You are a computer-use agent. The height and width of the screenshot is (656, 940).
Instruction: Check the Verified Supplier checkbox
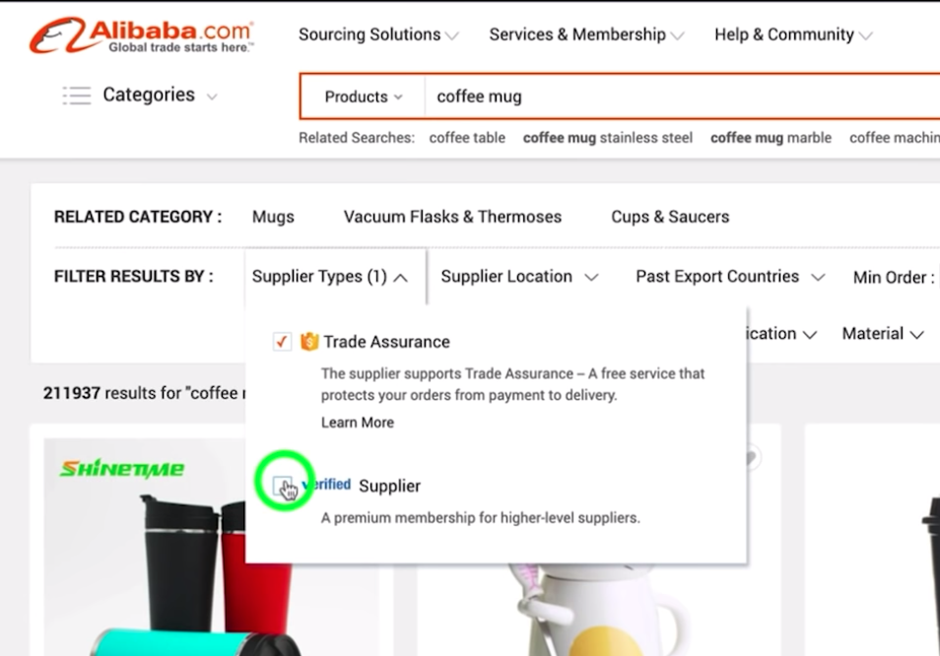(x=282, y=486)
